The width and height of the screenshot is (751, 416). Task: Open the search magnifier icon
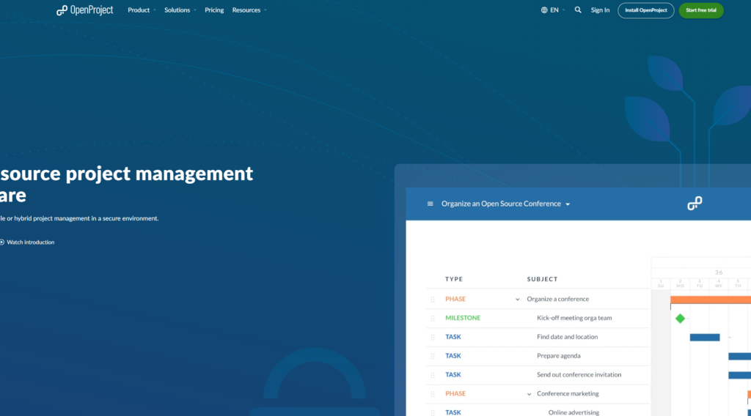point(578,10)
